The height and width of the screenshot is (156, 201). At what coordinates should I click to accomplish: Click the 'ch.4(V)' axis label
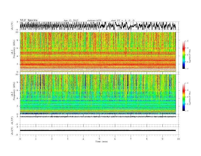(12, 131)
